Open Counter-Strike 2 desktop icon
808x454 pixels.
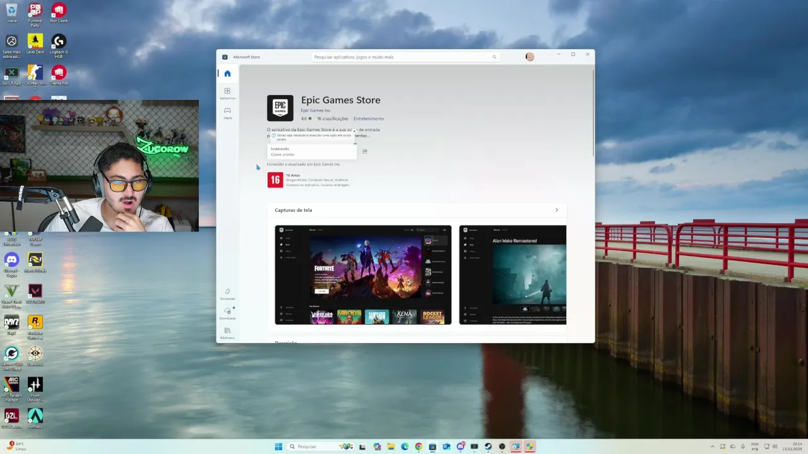[35, 76]
